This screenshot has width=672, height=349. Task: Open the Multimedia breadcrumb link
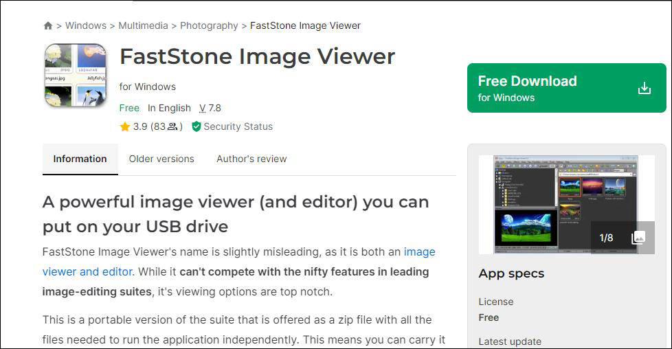[143, 25]
